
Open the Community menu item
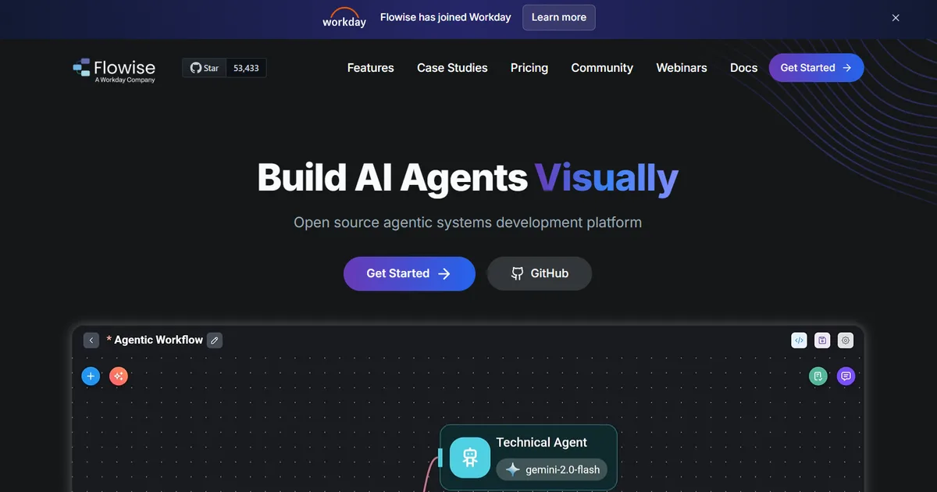602,68
